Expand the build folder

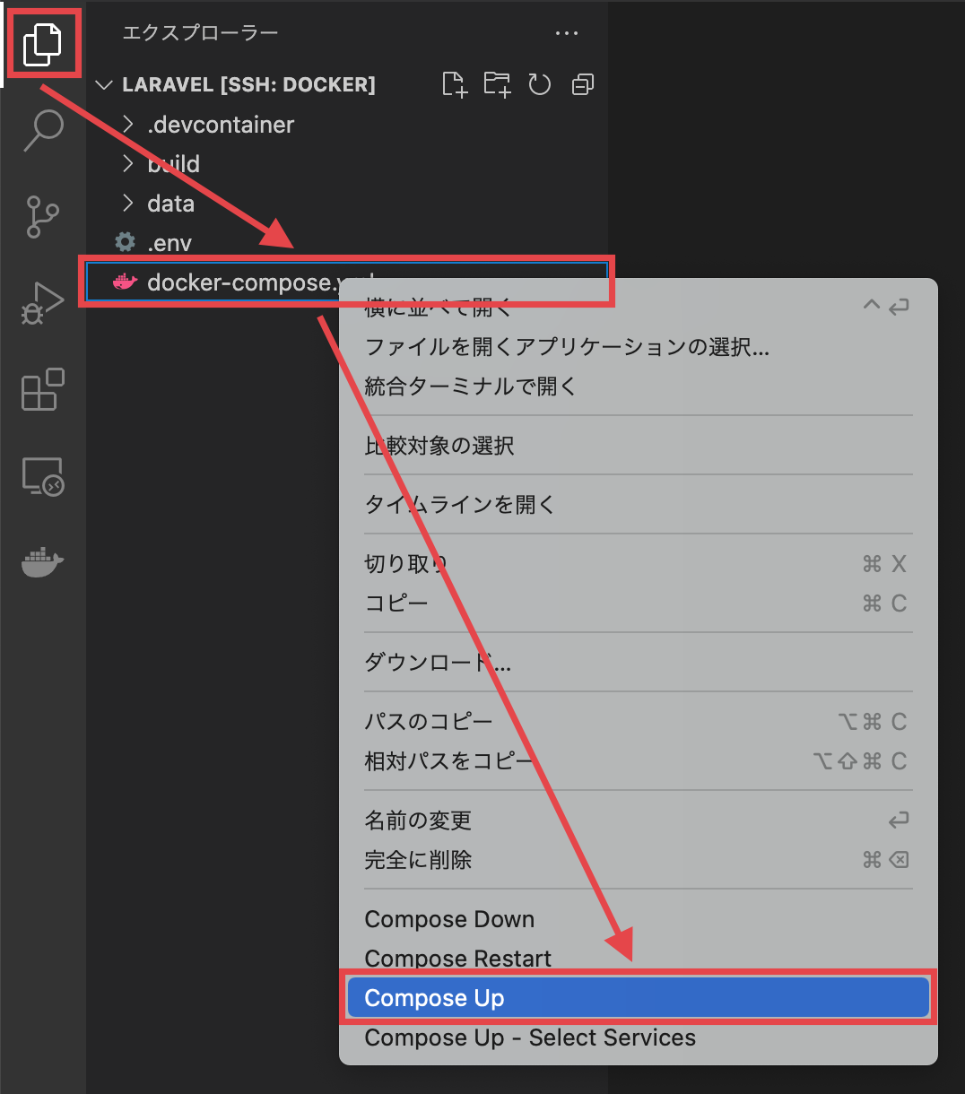coord(173,164)
